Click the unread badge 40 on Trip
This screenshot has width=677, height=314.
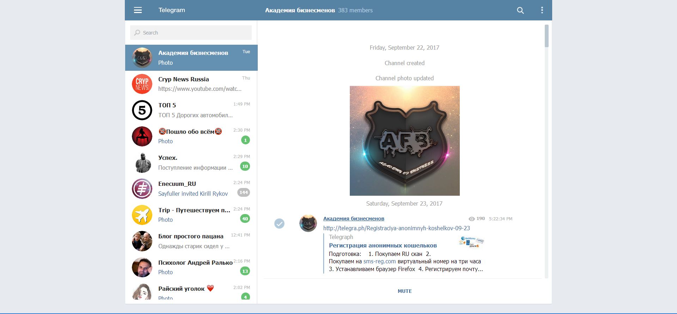(x=245, y=219)
